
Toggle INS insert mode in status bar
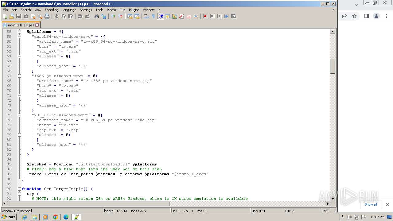(325, 211)
